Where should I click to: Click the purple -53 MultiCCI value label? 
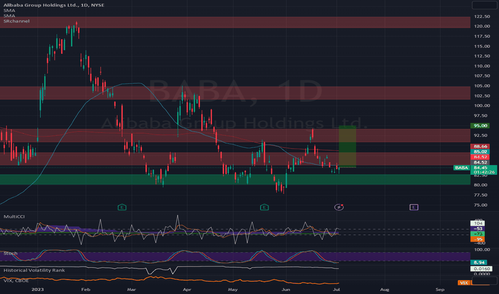pyautogui.click(x=478, y=229)
